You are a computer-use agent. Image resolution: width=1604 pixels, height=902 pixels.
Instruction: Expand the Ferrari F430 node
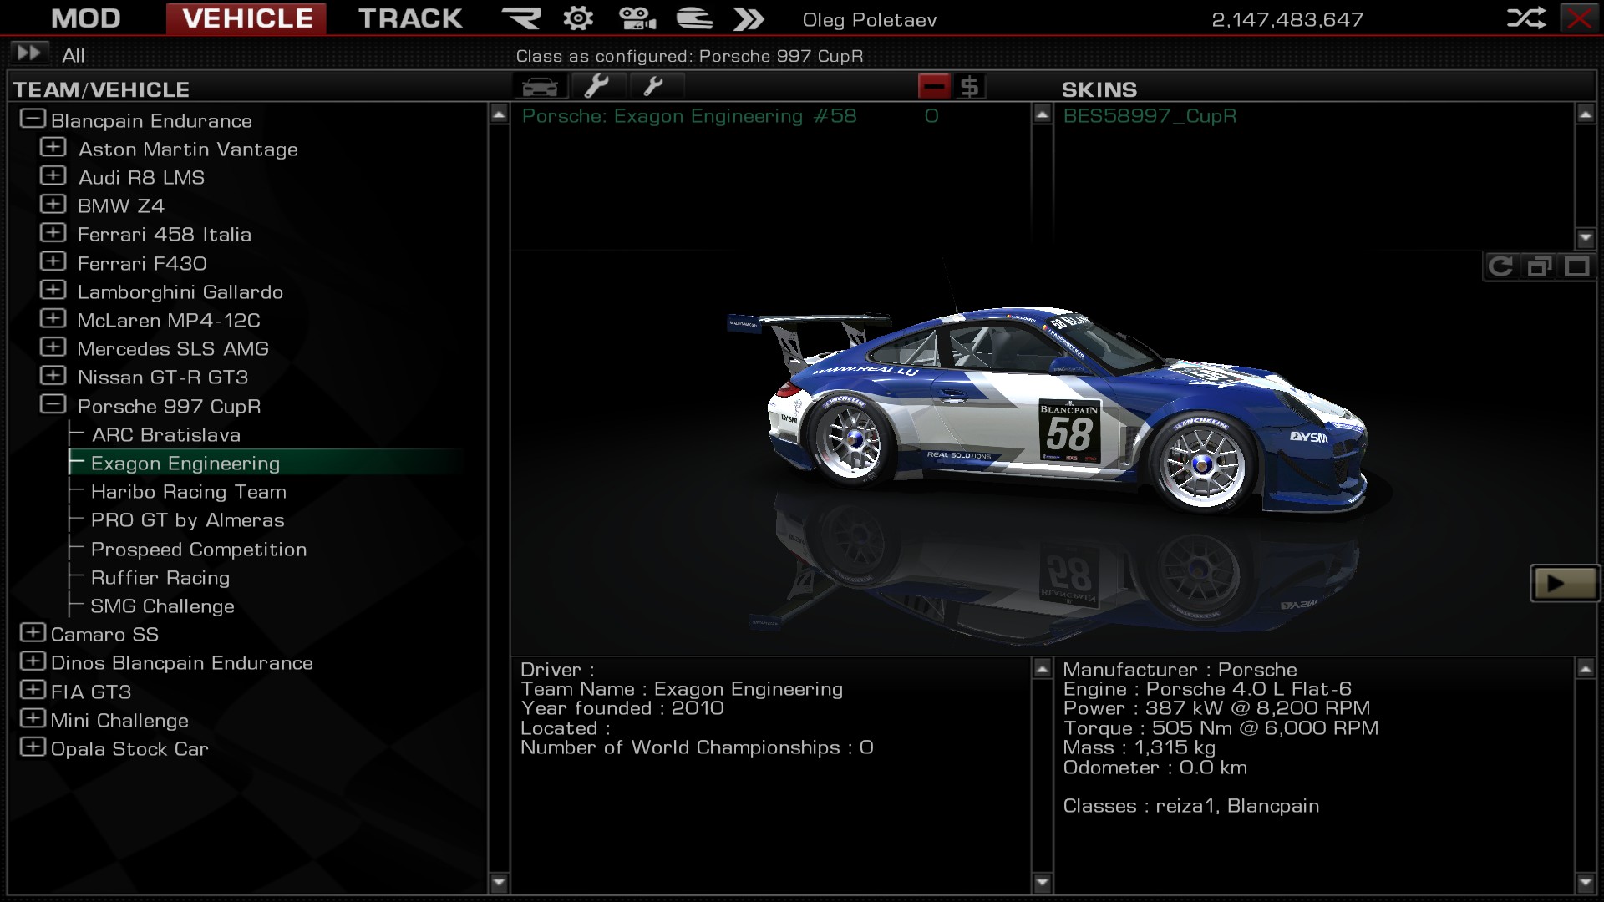click(53, 261)
